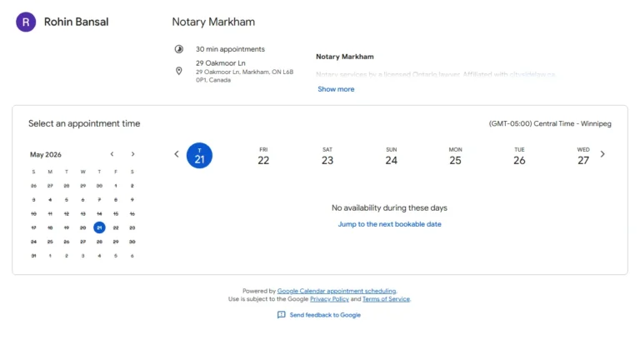The width and height of the screenshot is (640, 360).
Task: Pick date 10 in the mini calendar
Action: pos(33,214)
